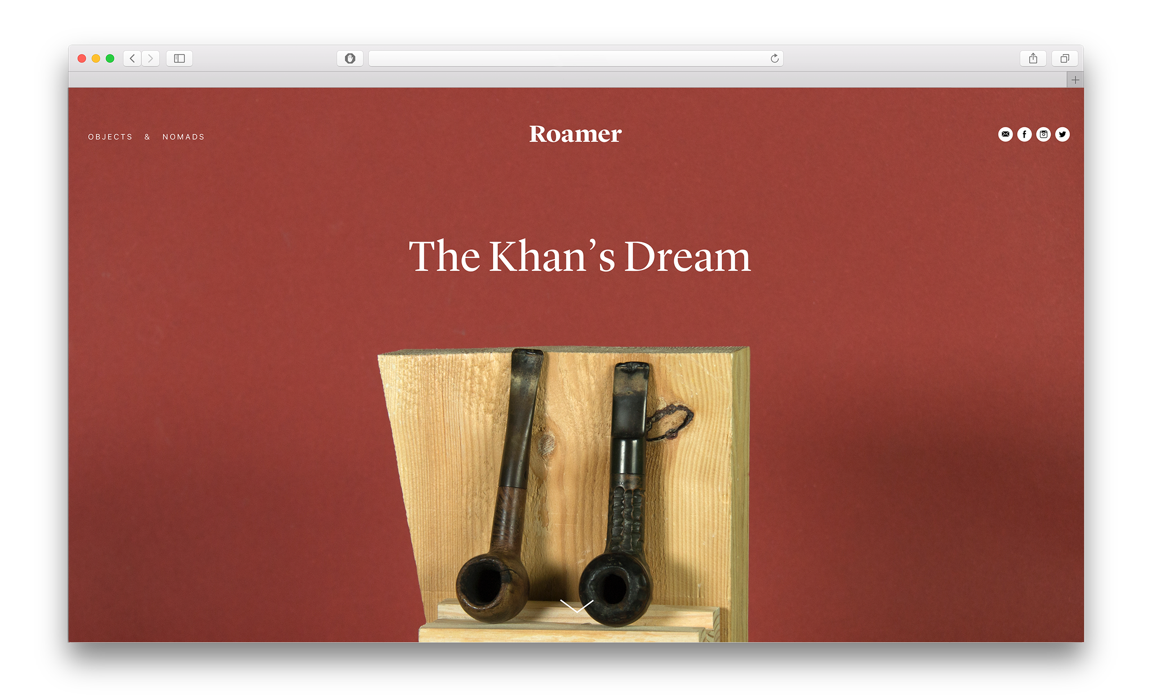1152x696 pixels.
Task: Show all tabs overview
Action: pos(1065,58)
